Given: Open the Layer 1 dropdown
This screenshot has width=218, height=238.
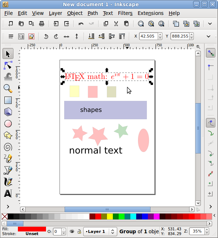Looking at the screenshot, I should pyautogui.click(x=100, y=231).
